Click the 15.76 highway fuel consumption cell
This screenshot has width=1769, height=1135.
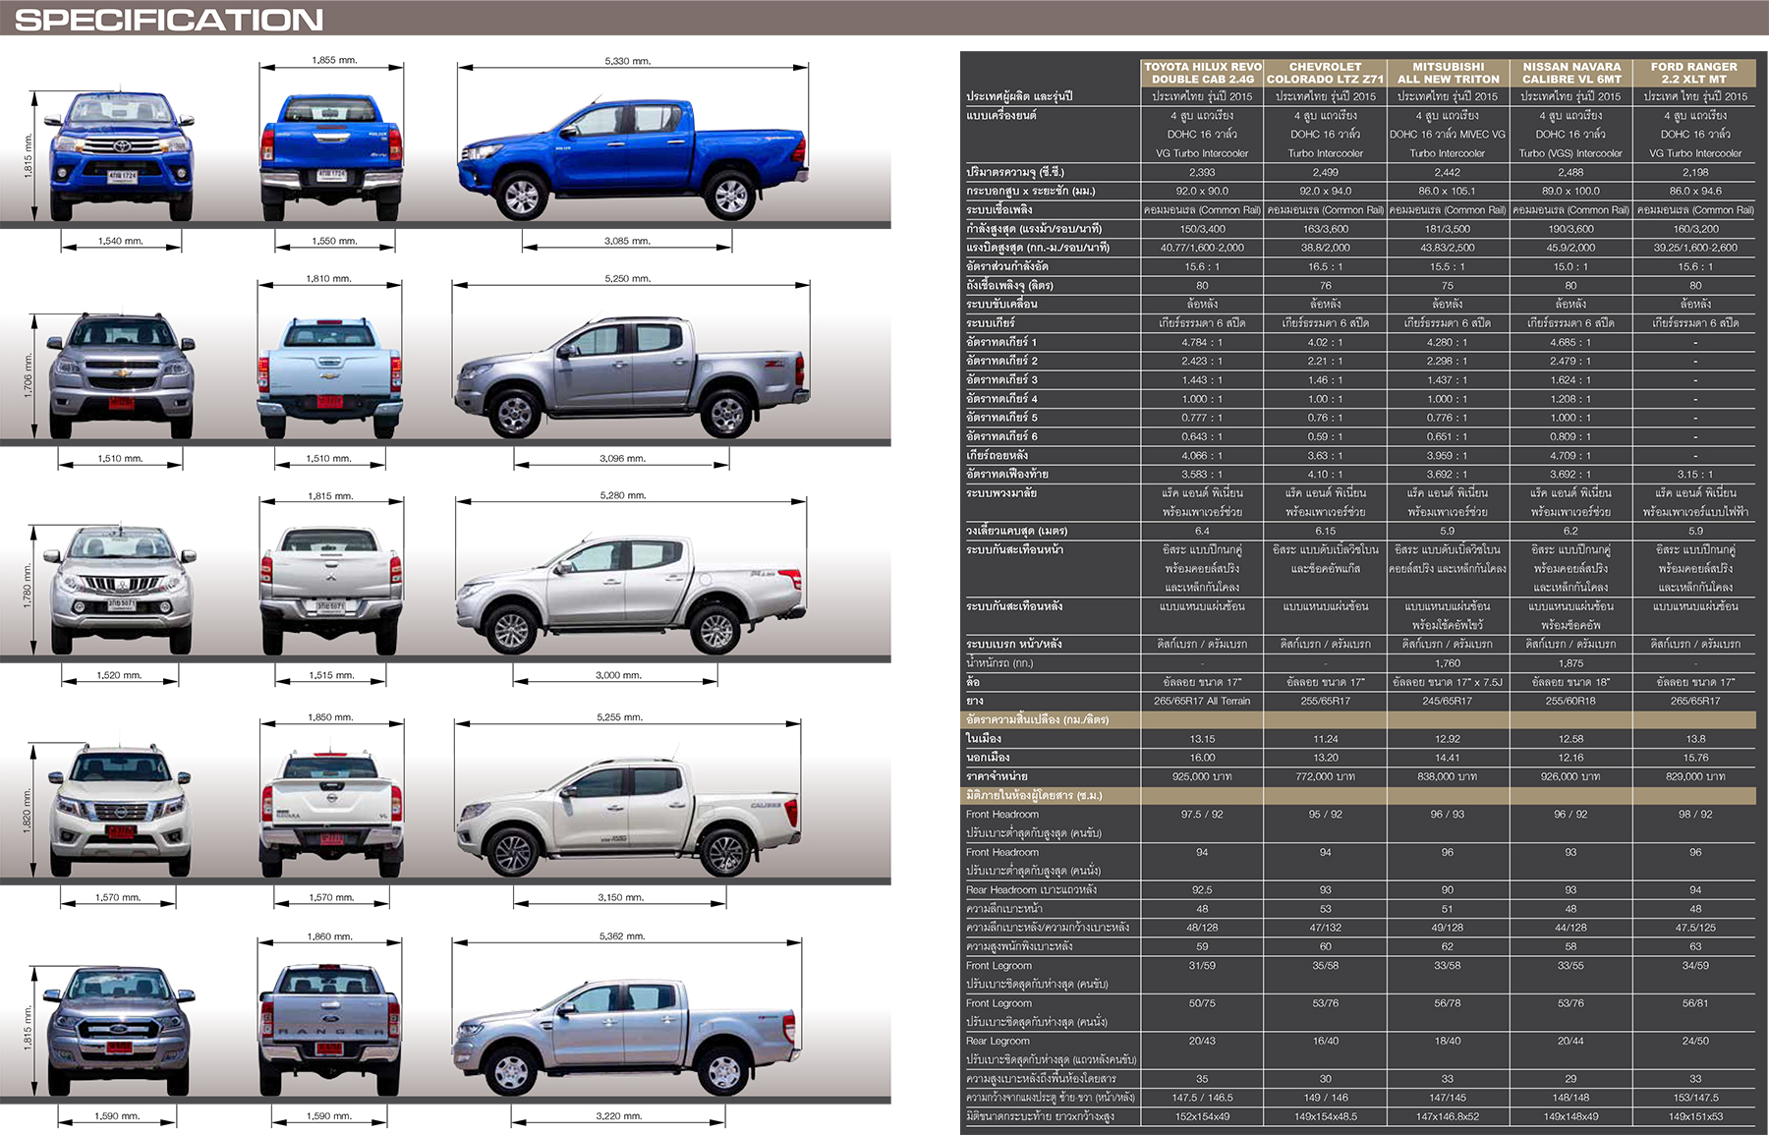(x=1694, y=758)
